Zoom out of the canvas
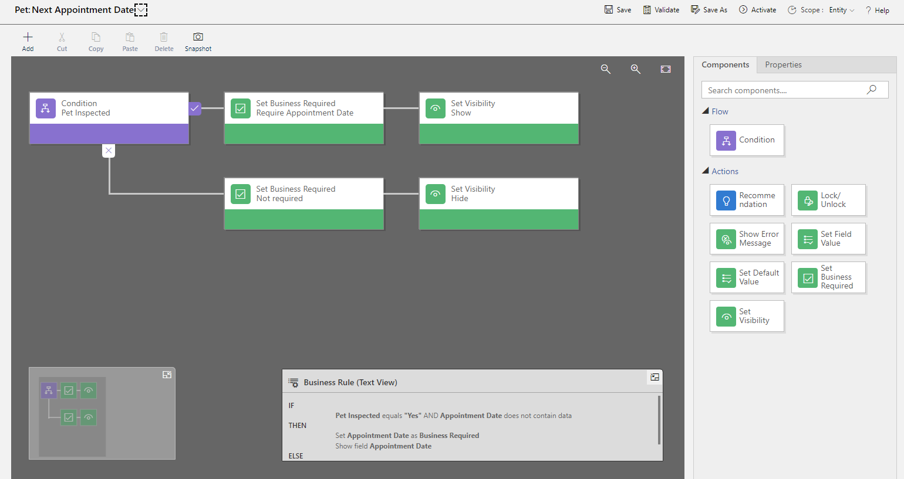Viewport: 904px width, 479px height. click(x=606, y=69)
